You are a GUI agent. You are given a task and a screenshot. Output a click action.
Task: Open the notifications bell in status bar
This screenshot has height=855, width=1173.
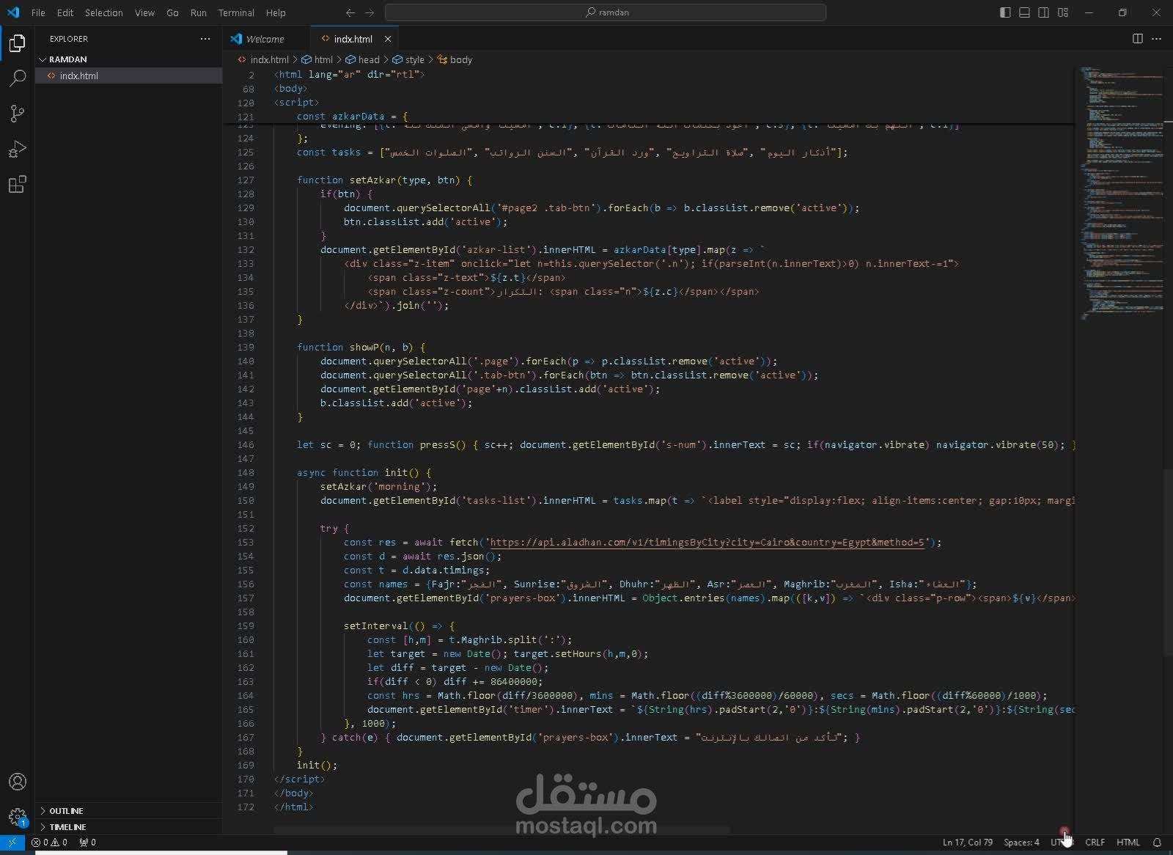coord(1158,843)
